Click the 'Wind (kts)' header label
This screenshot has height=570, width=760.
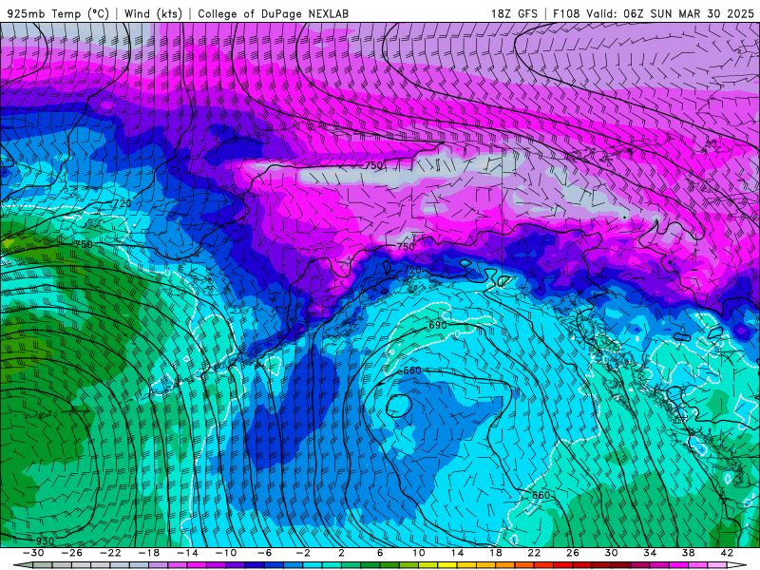click(153, 13)
